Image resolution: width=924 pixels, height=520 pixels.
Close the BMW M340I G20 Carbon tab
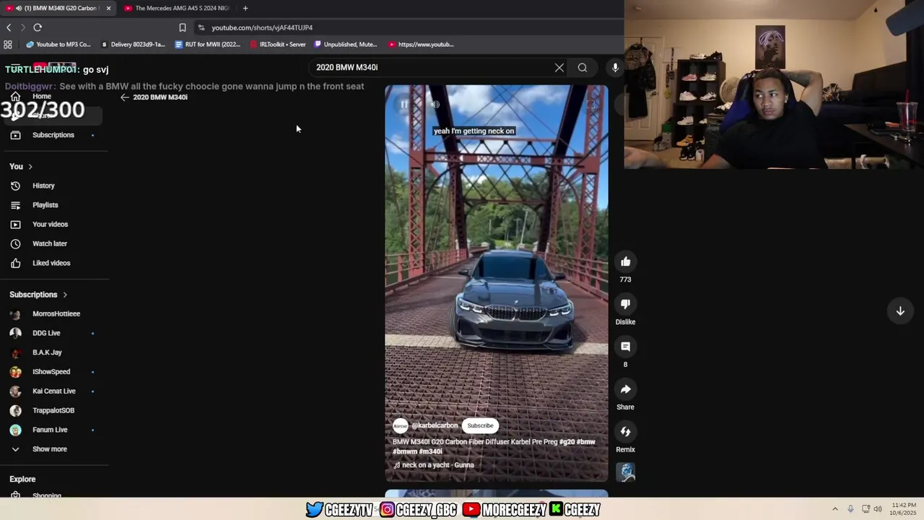pyautogui.click(x=108, y=8)
